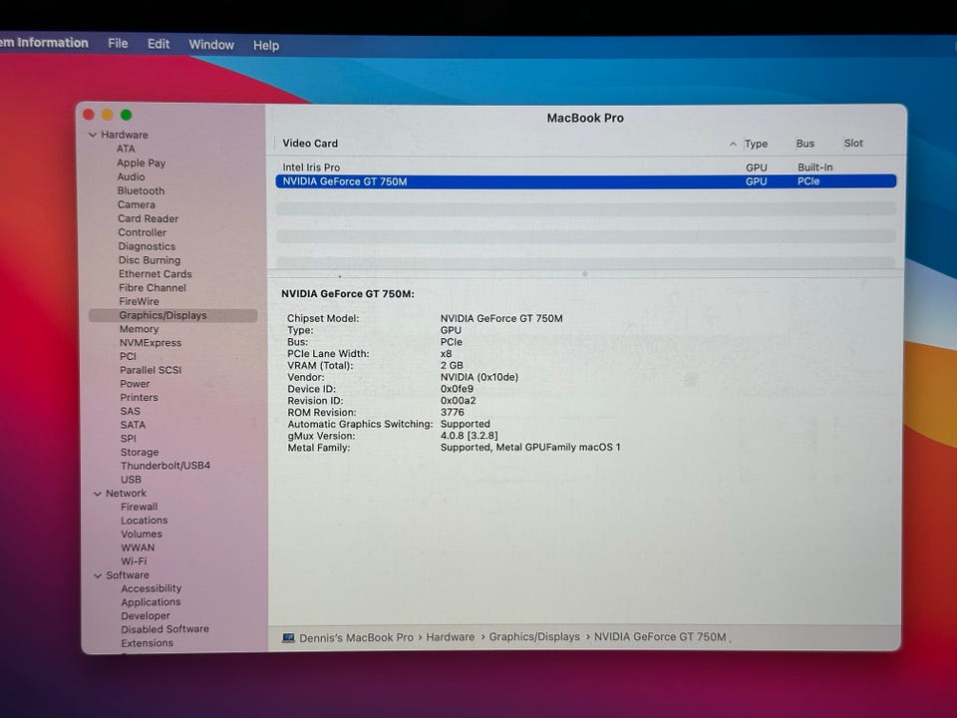Select FireWire in the sidebar
957x718 pixels.
point(139,301)
